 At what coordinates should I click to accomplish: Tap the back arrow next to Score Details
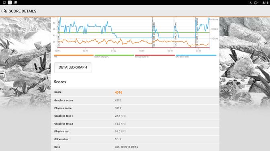[2, 11]
